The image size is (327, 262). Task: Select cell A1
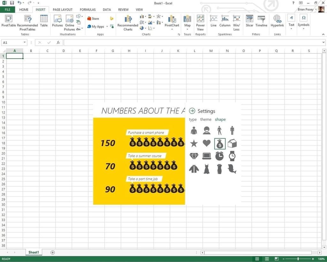point(15,56)
